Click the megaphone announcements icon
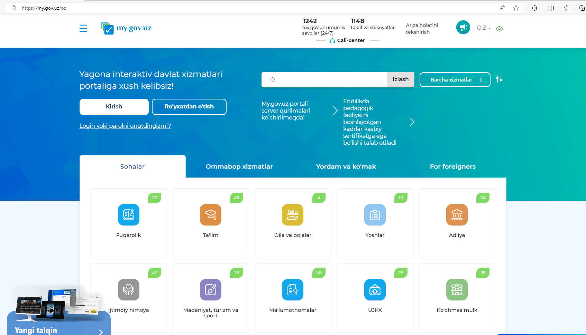 [x=463, y=27]
